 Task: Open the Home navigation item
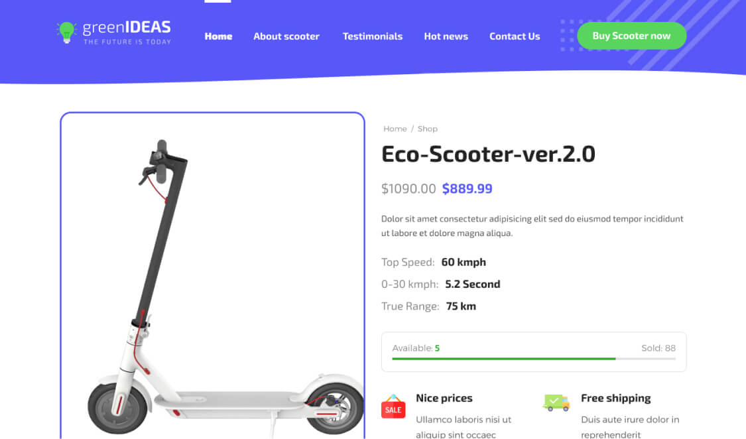[218, 36]
